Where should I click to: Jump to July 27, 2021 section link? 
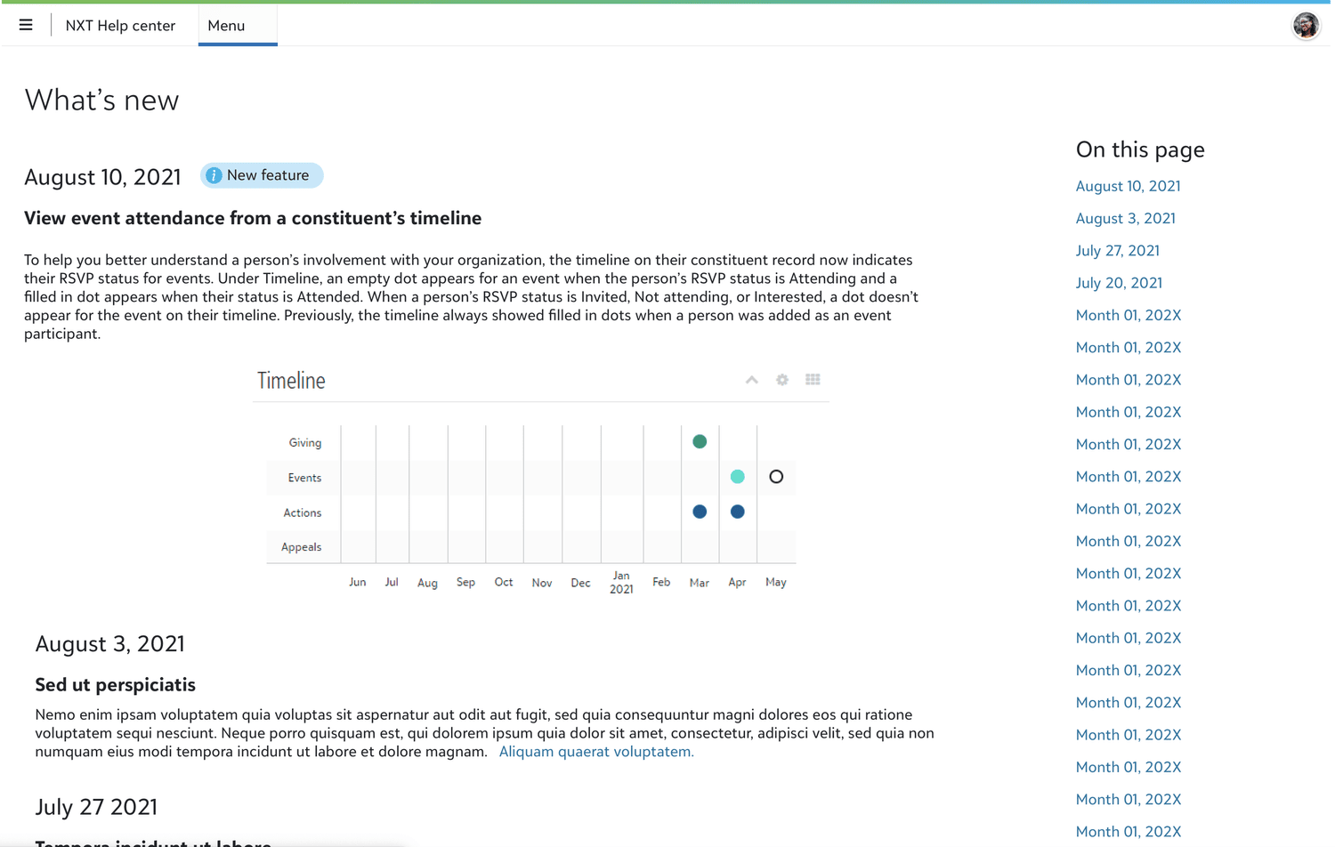1117,251
